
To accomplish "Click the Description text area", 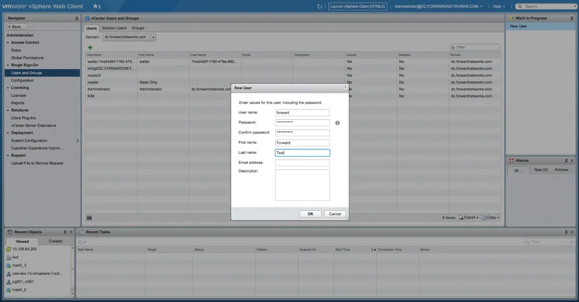I will click(x=303, y=185).
